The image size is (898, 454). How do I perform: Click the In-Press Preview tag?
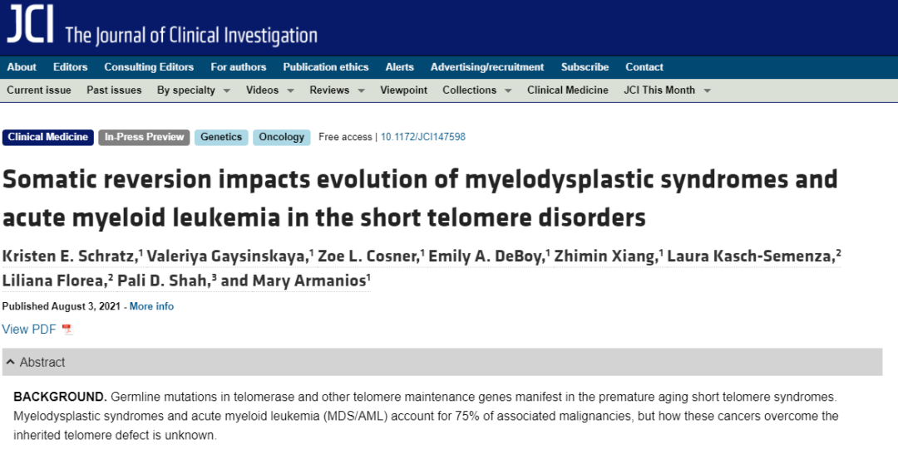coord(144,137)
